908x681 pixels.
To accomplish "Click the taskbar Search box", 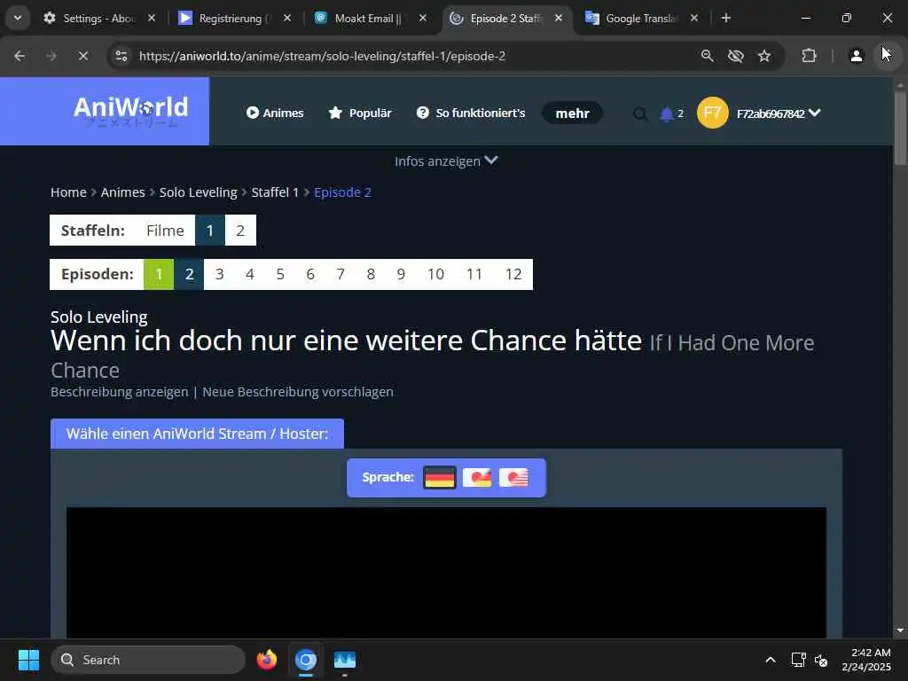I will [148, 660].
